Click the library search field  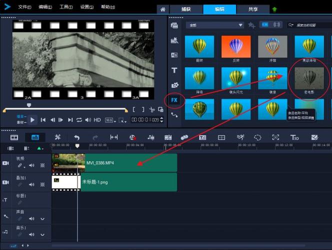pyautogui.click(x=309, y=25)
